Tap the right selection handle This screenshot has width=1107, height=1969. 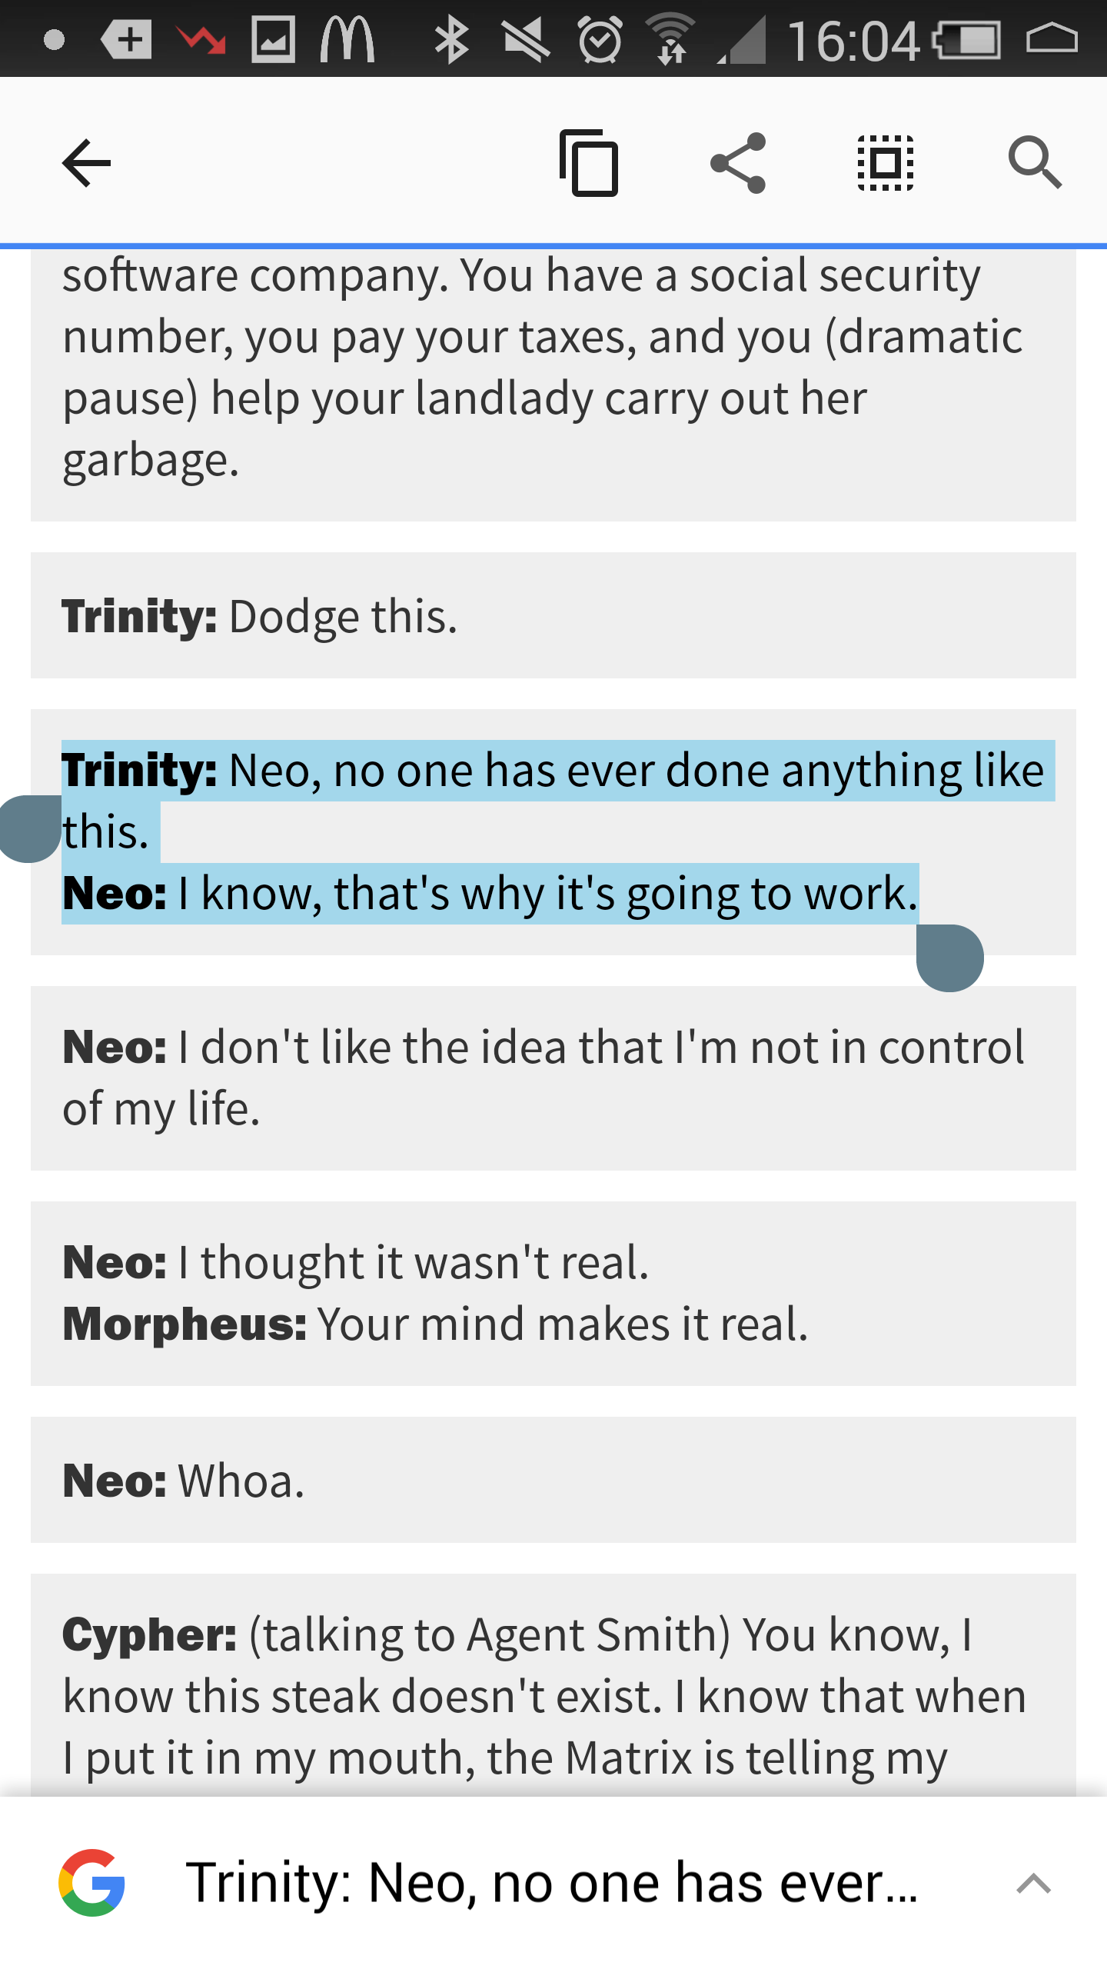tap(950, 958)
